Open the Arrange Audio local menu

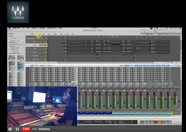tap(68, 34)
